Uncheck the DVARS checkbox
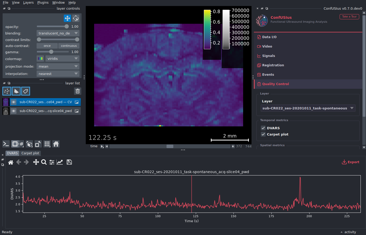The image size is (366, 235). pyautogui.click(x=263, y=128)
